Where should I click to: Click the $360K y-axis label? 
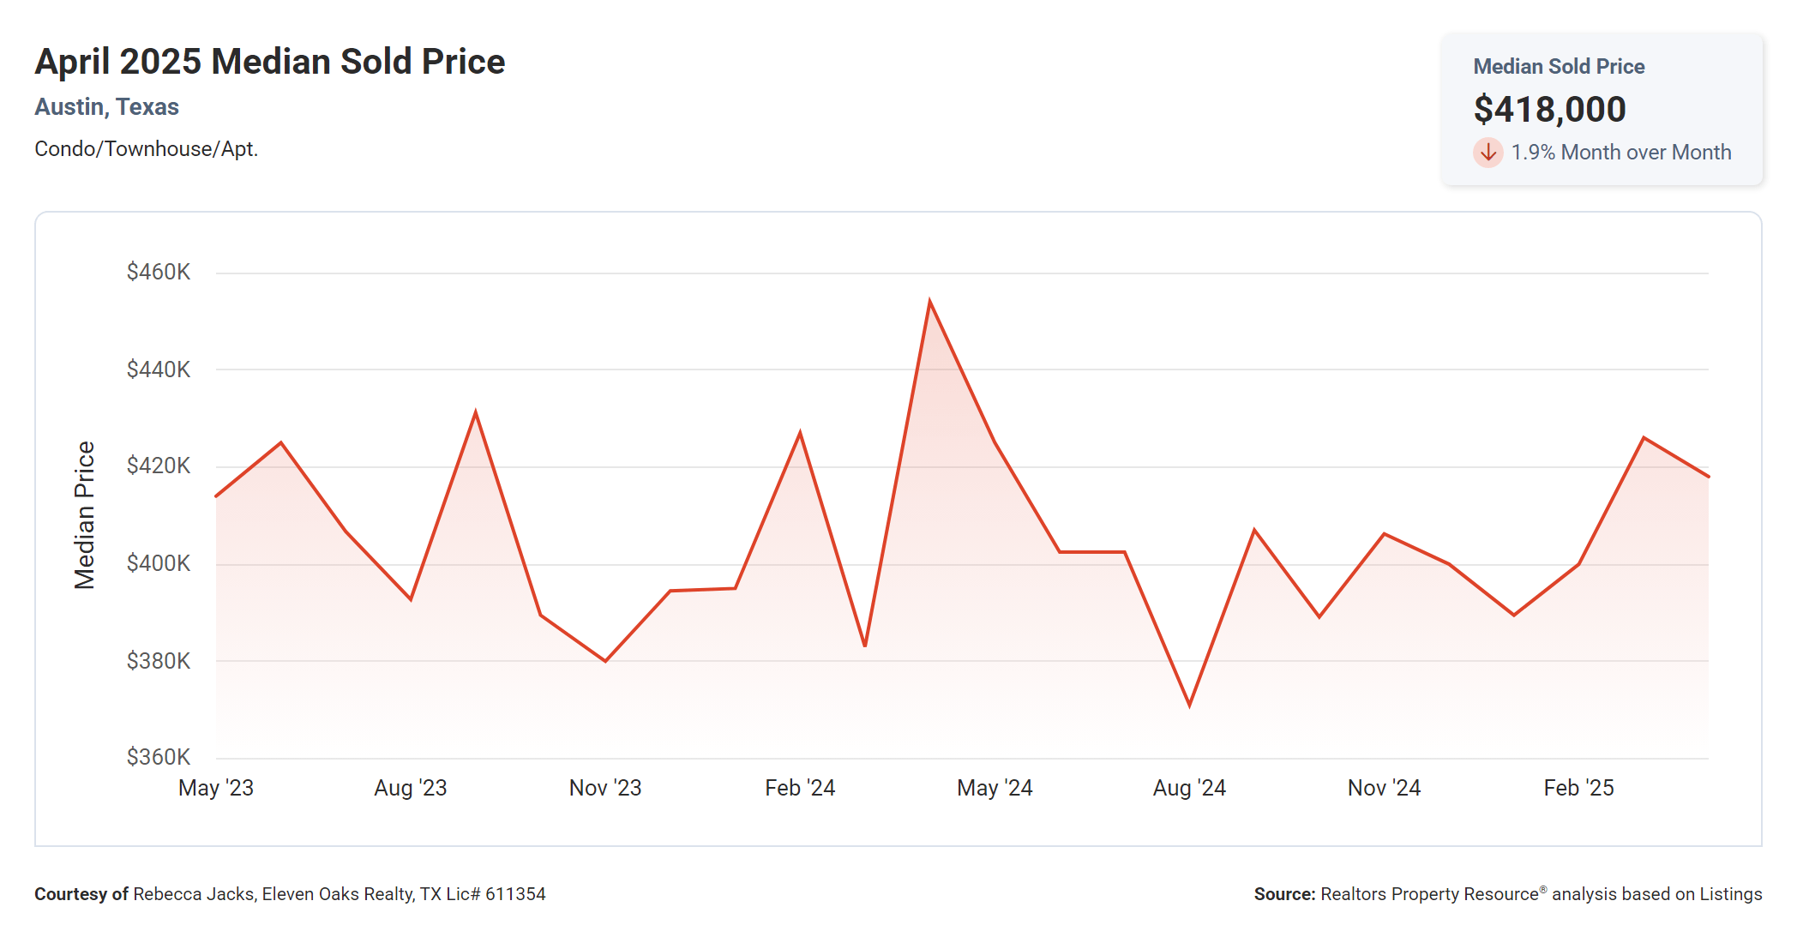159,757
